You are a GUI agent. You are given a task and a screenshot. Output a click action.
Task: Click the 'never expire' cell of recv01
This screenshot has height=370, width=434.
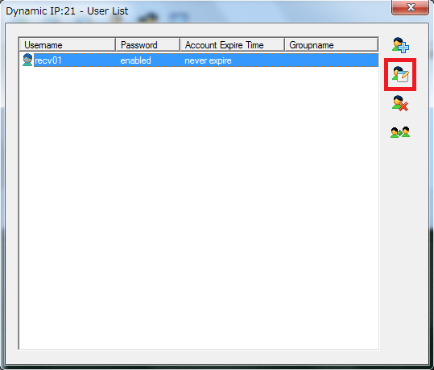[208, 60]
